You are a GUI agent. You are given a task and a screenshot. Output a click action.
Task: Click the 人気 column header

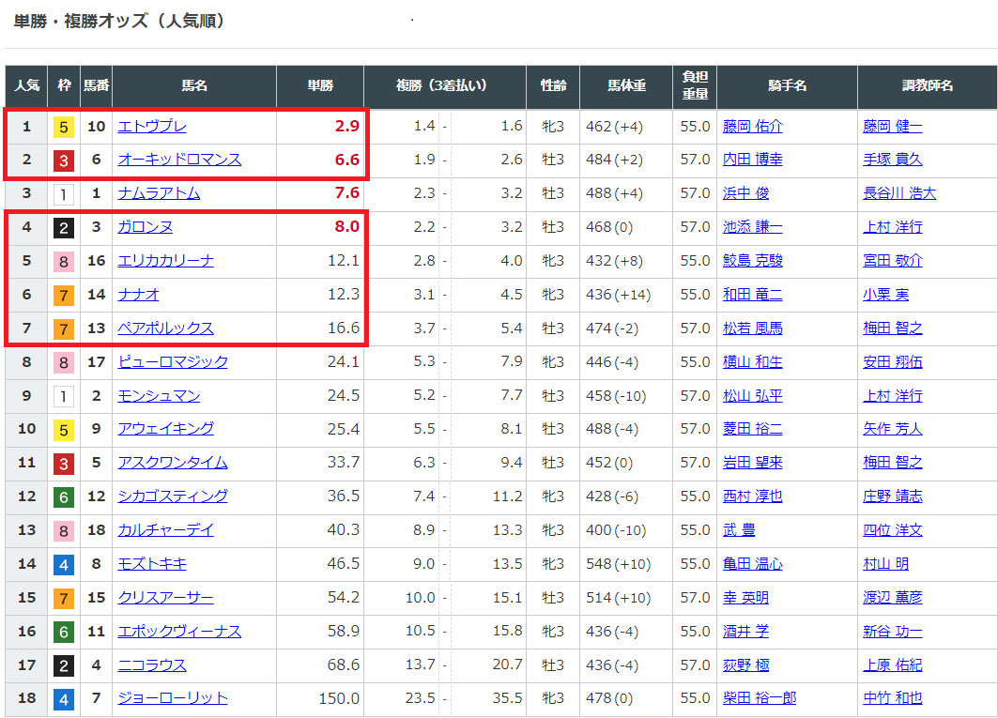26,86
